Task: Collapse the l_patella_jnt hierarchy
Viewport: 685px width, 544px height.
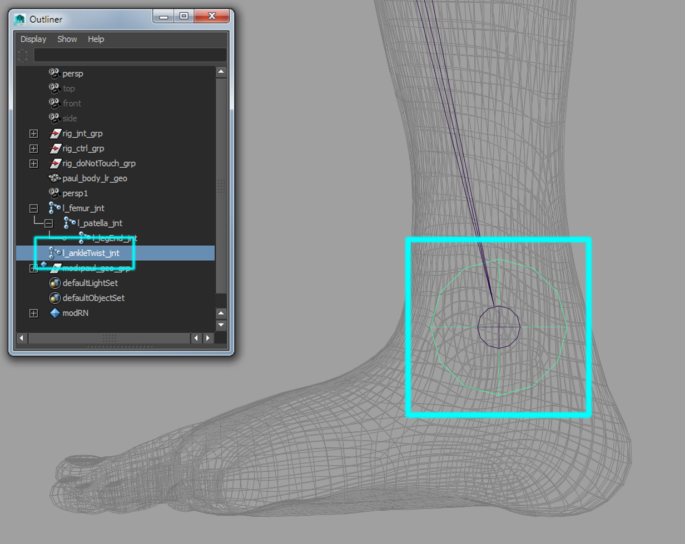Action: point(49,223)
